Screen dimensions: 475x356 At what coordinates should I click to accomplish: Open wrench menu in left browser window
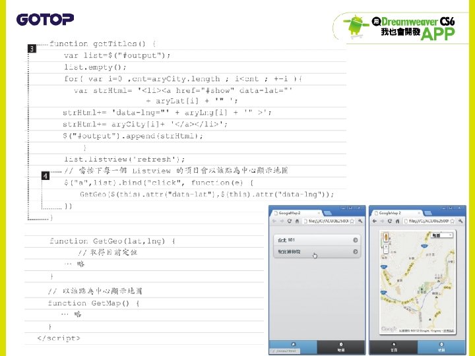[x=360, y=221]
